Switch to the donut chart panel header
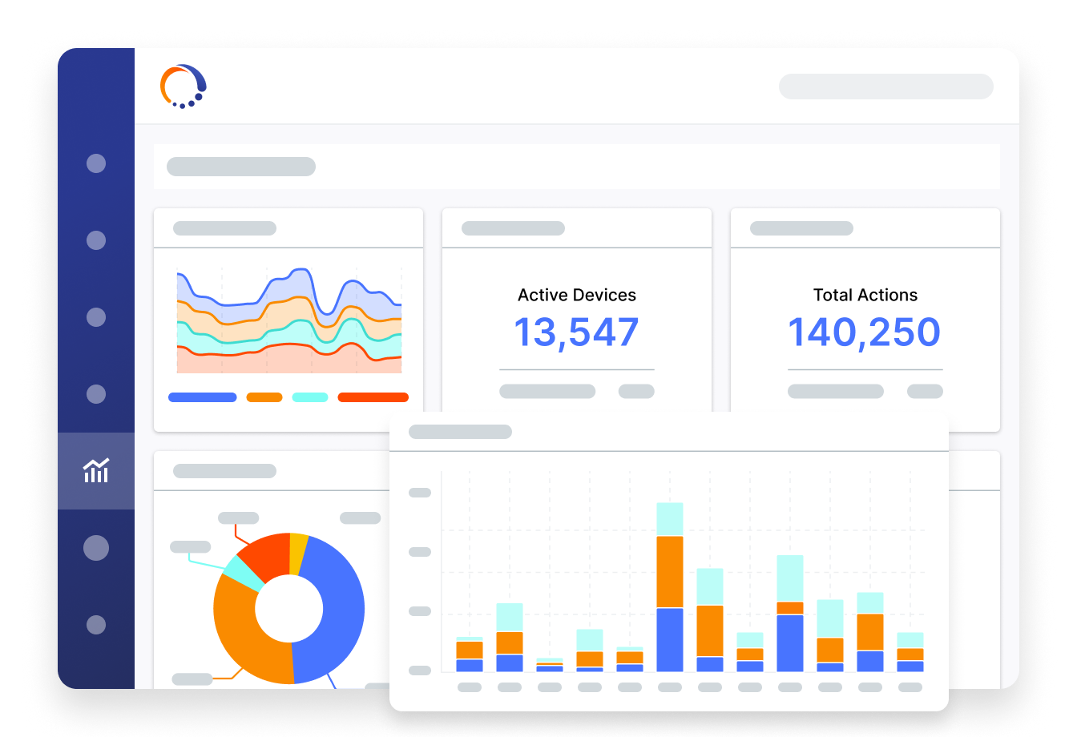1077x737 pixels. pyautogui.click(x=225, y=472)
